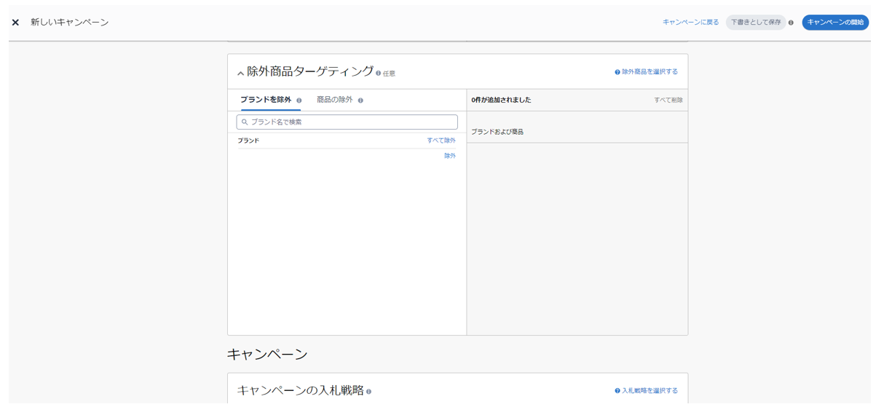The height and width of the screenshot is (407, 876).
Task: Click help icon before 除外商品を選択する
Action: tap(617, 72)
